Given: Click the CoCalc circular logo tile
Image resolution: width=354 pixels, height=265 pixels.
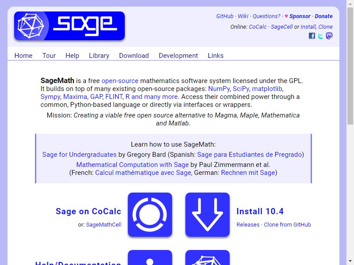Looking at the screenshot, I should coord(150,215).
